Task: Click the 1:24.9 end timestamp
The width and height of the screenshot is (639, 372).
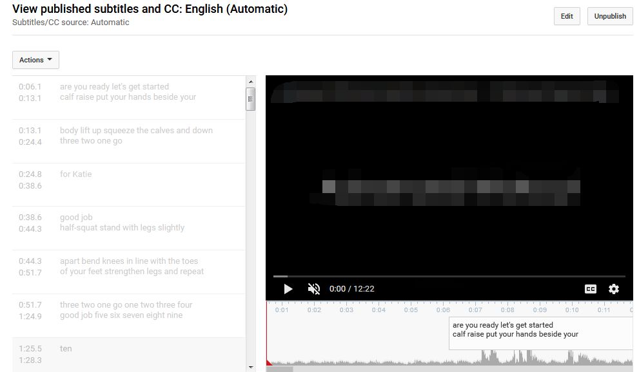Action: 30,316
